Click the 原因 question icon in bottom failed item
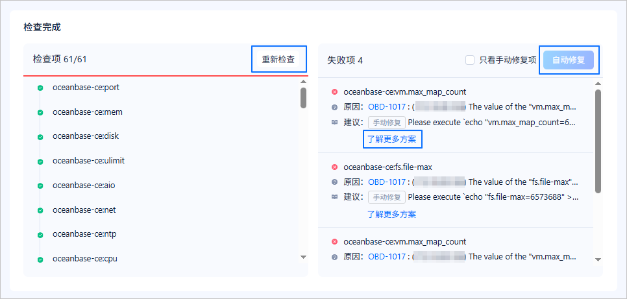 tap(335, 257)
